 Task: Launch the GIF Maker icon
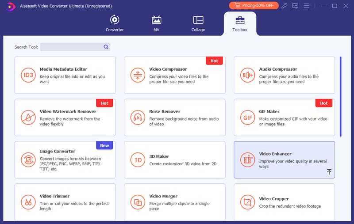click(x=247, y=118)
